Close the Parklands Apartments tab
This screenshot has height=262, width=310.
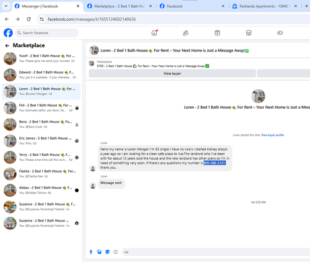[x=296, y=6]
